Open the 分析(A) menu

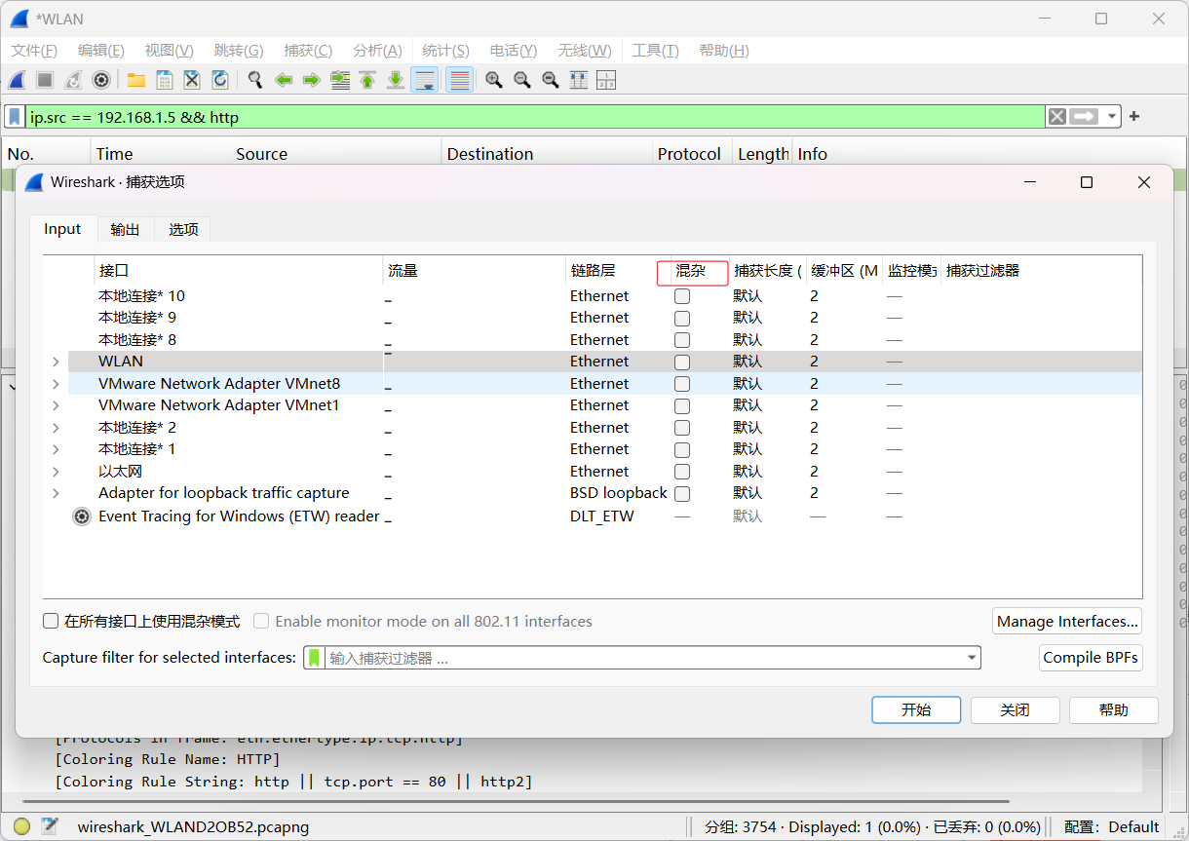coord(377,51)
